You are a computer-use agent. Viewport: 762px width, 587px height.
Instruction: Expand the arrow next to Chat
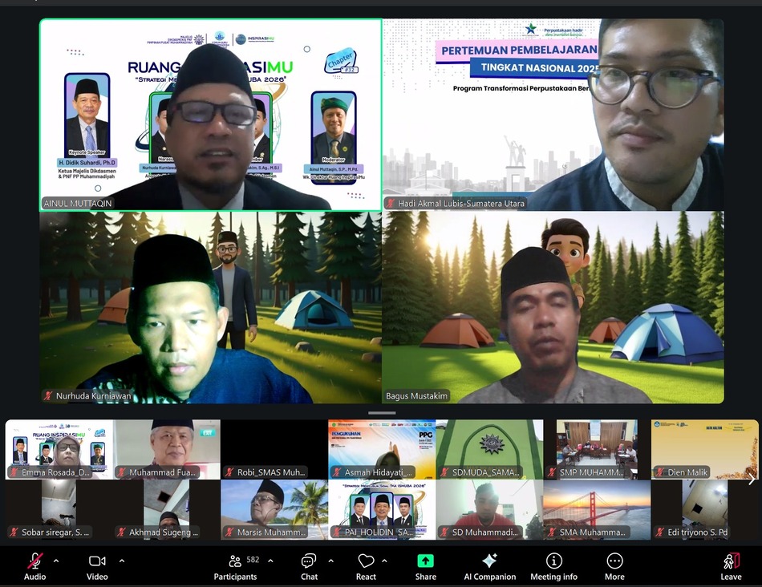(330, 561)
